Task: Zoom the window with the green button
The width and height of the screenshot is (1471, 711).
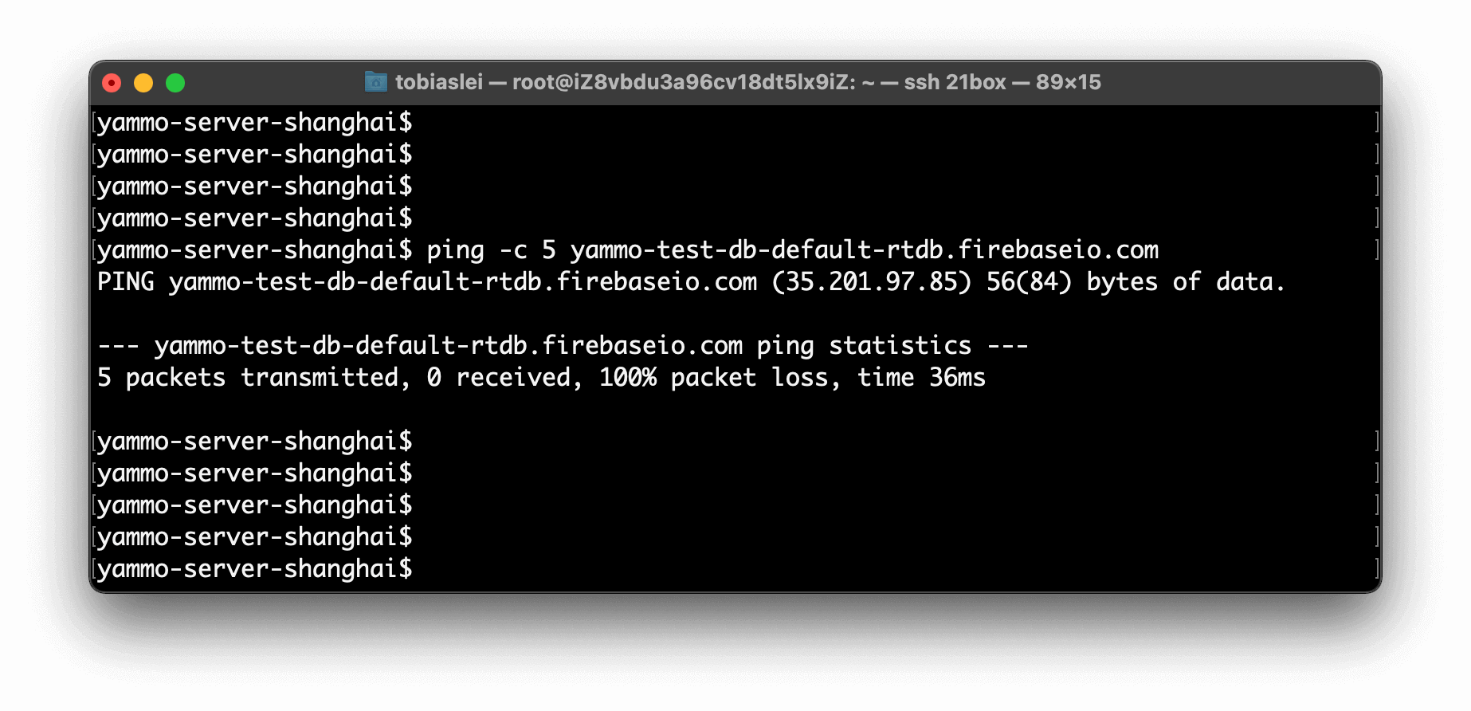Action: pyautogui.click(x=175, y=83)
